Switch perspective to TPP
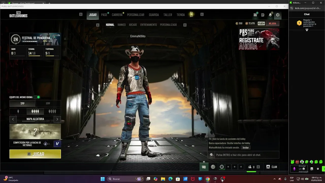The height and width of the screenshot is (183, 325). pyautogui.click(x=22, y=103)
